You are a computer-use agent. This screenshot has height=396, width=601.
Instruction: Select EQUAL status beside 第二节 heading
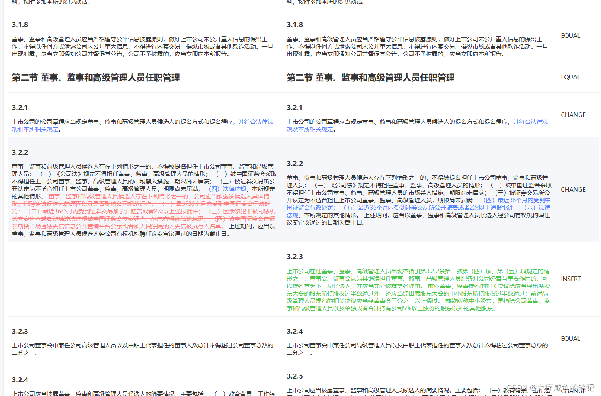(570, 77)
